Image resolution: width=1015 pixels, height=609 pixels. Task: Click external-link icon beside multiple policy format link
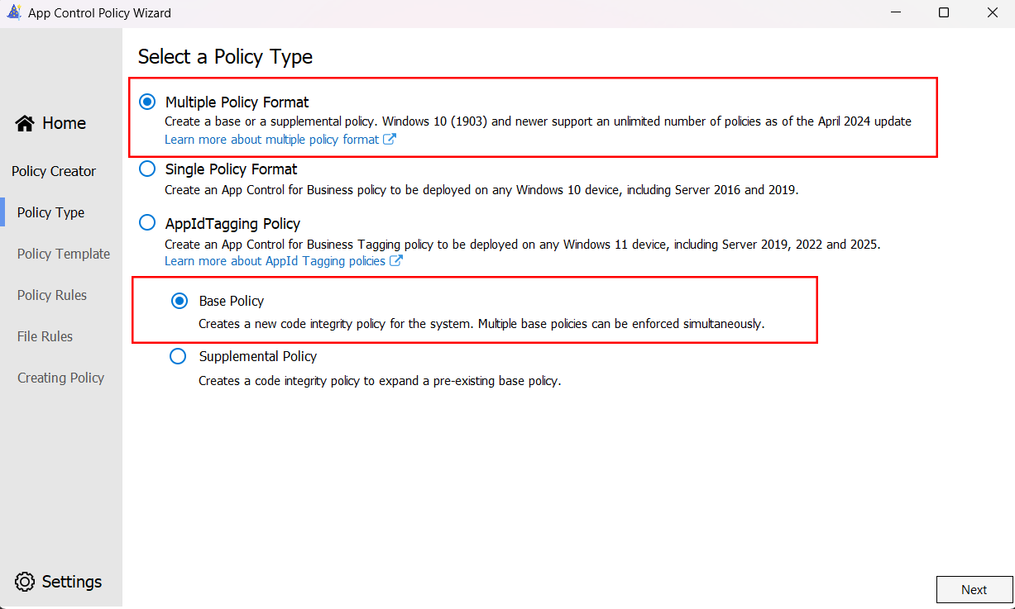390,140
